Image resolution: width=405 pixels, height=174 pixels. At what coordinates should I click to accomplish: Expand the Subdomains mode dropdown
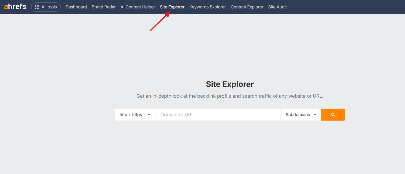[x=301, y=115]
